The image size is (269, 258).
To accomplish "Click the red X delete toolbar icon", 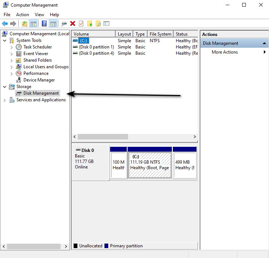I will pyautogui.click(x=73, y=23).
